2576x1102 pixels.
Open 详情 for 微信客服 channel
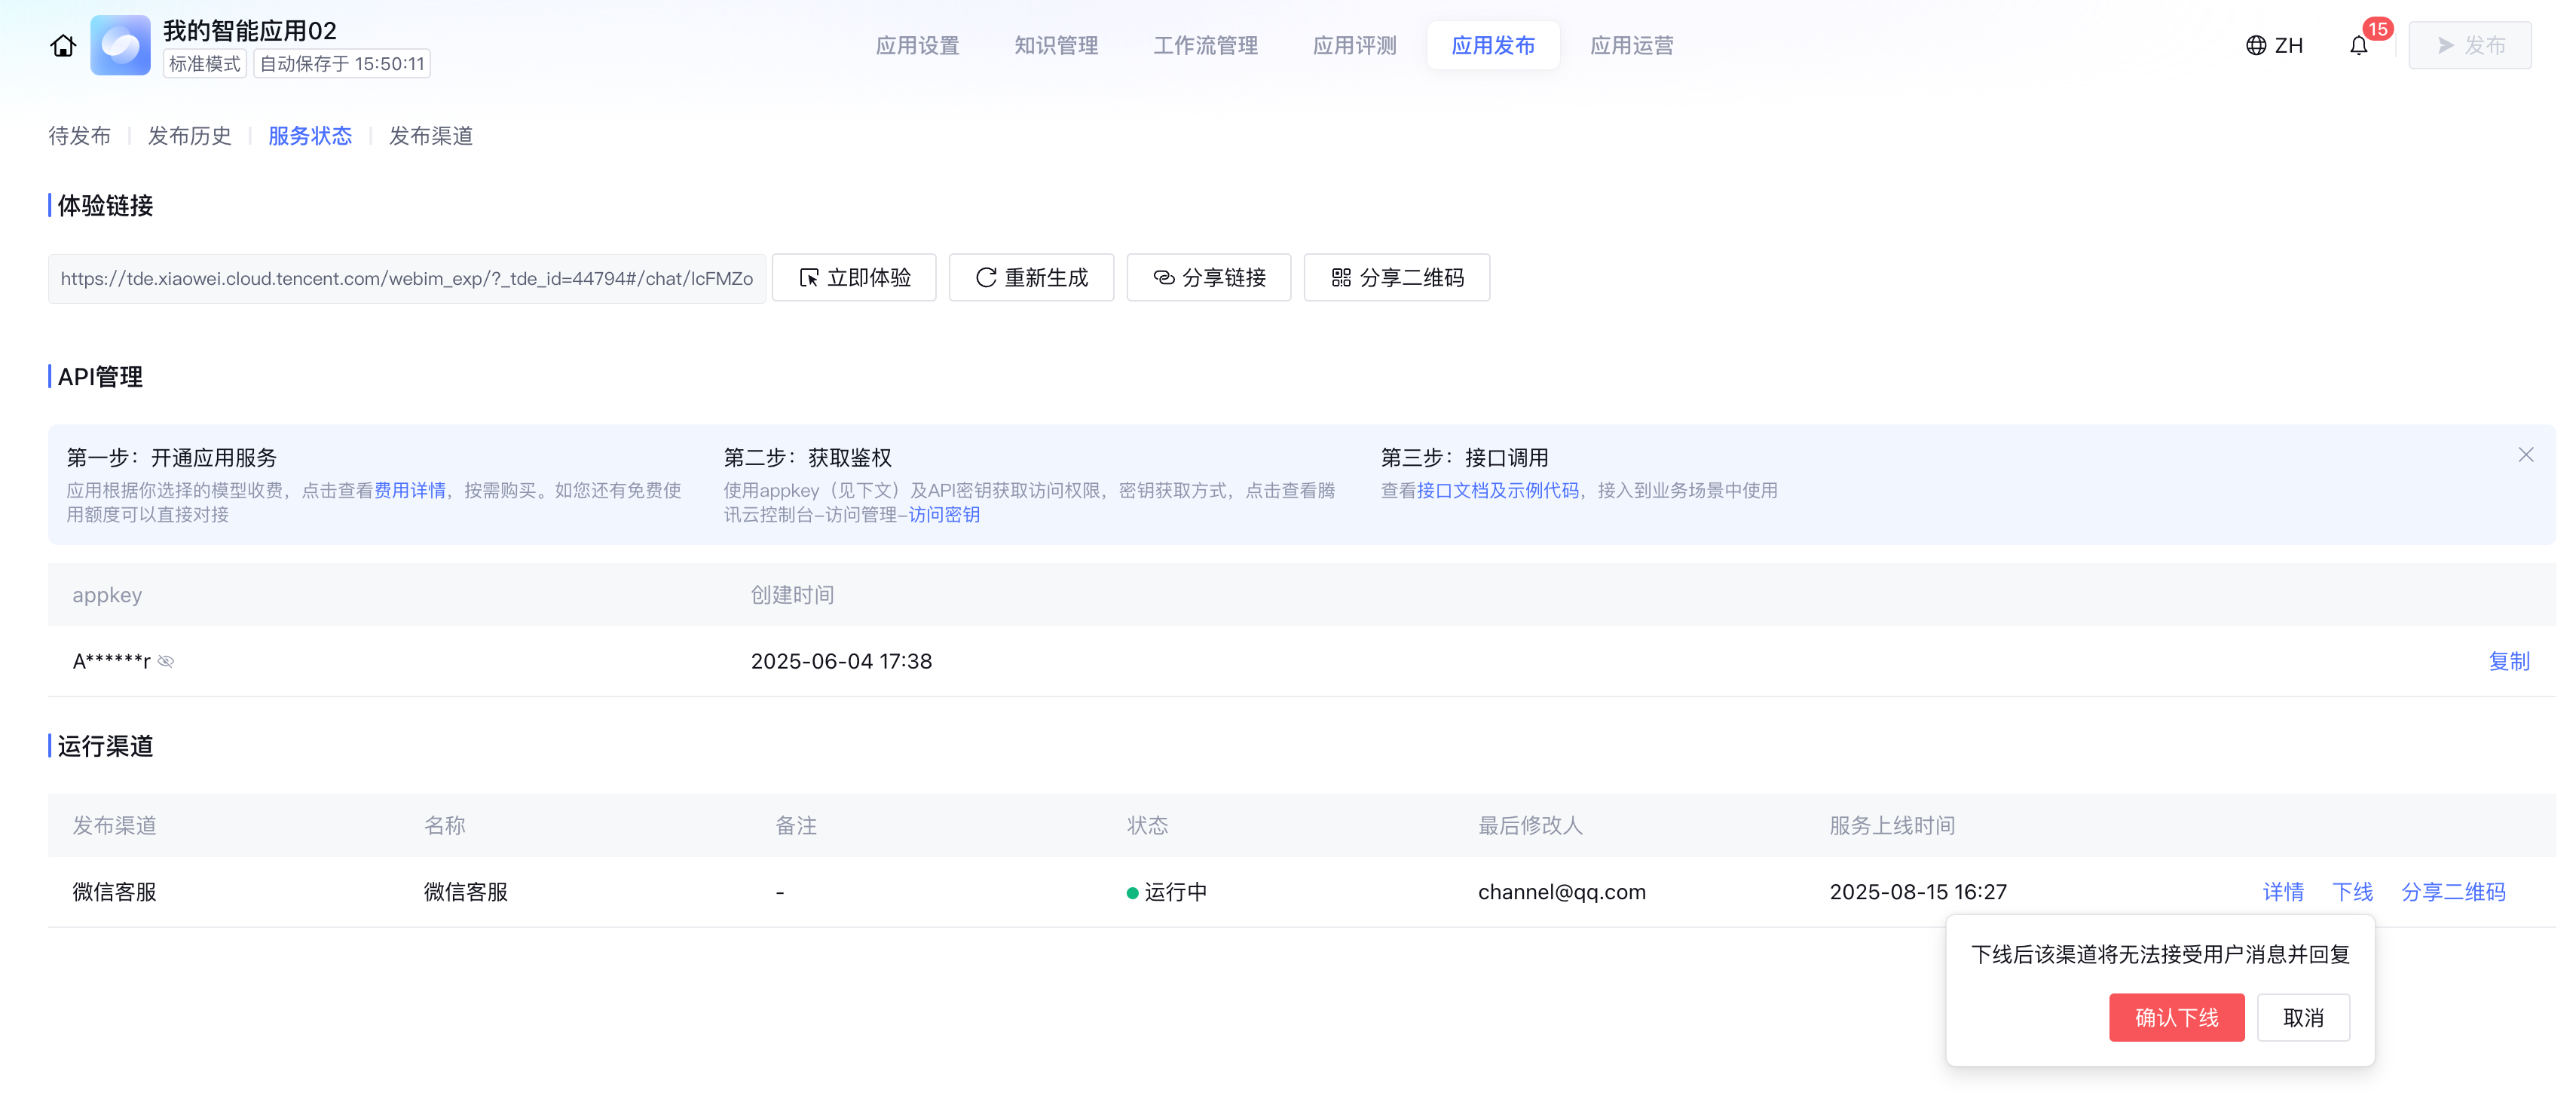tap(2283, 891)
